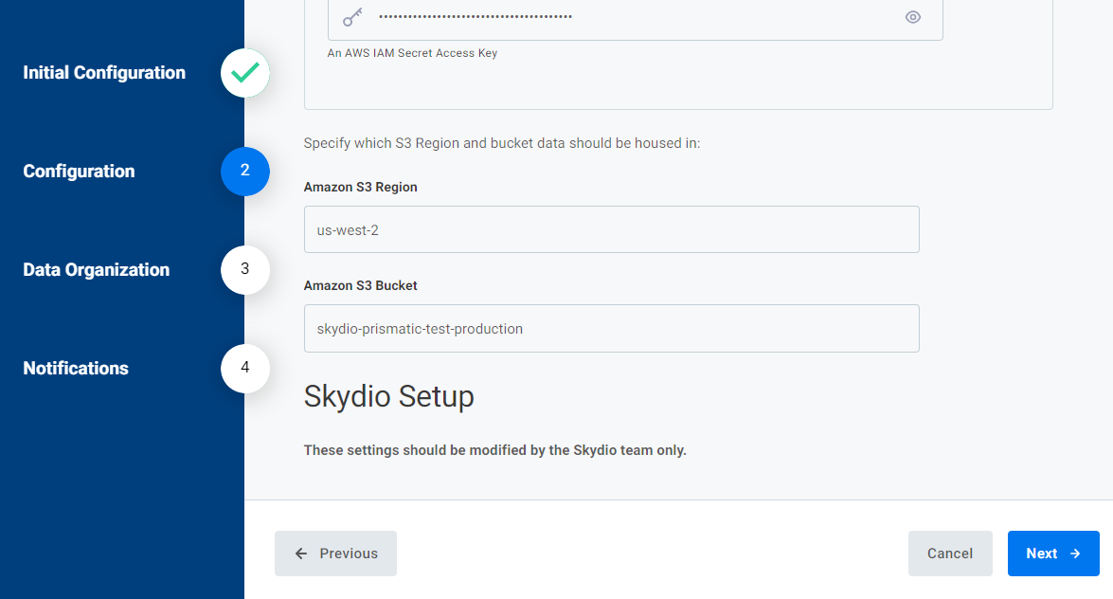
Task: Go to step 2 circle
Action: point(245,172)
